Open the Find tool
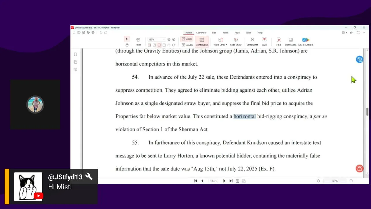The height and width of the screenshot is (209, 371). pos(279,41)
